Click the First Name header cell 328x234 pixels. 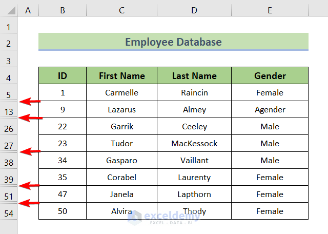(x=121, y=76)
